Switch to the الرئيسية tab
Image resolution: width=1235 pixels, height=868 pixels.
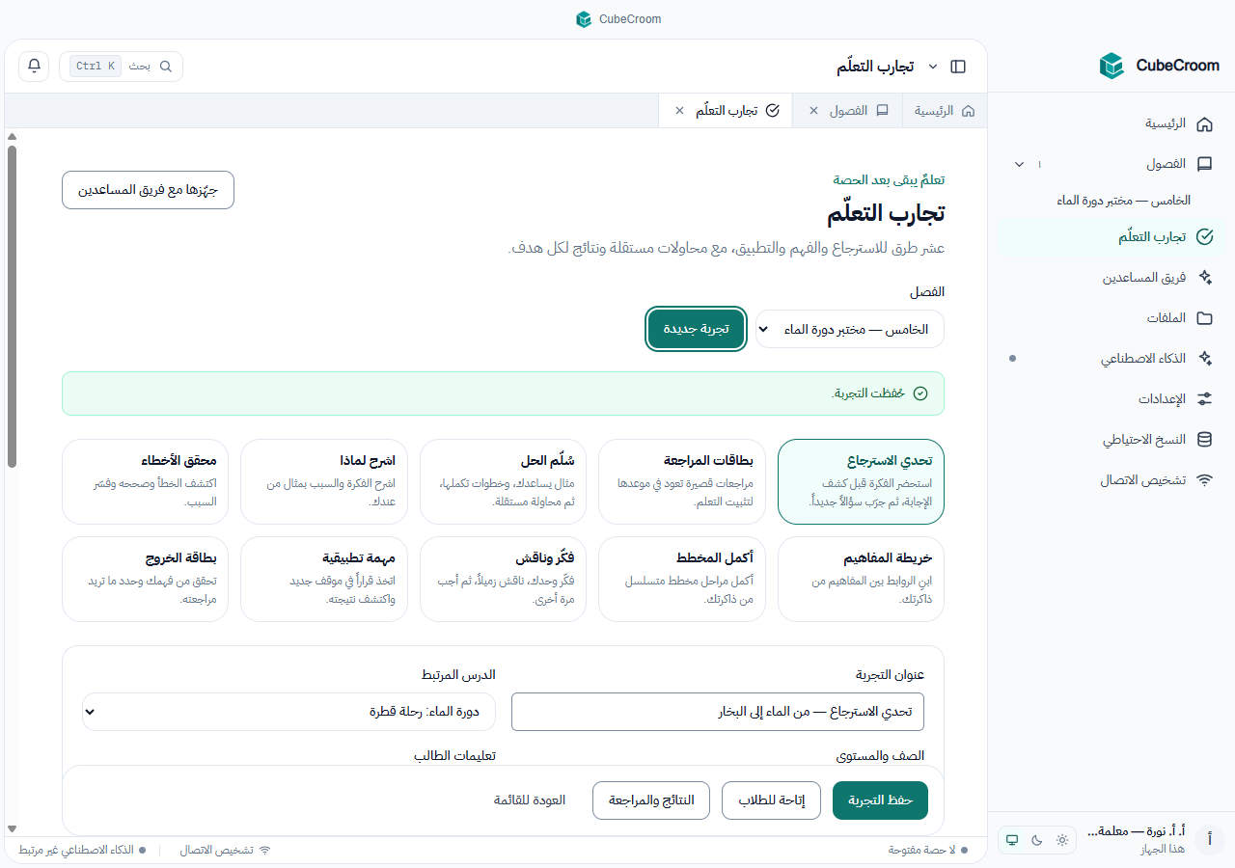click(945, 111)
